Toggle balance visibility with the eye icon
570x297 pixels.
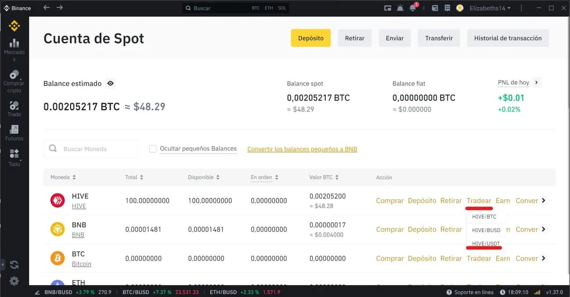(110, 83)
